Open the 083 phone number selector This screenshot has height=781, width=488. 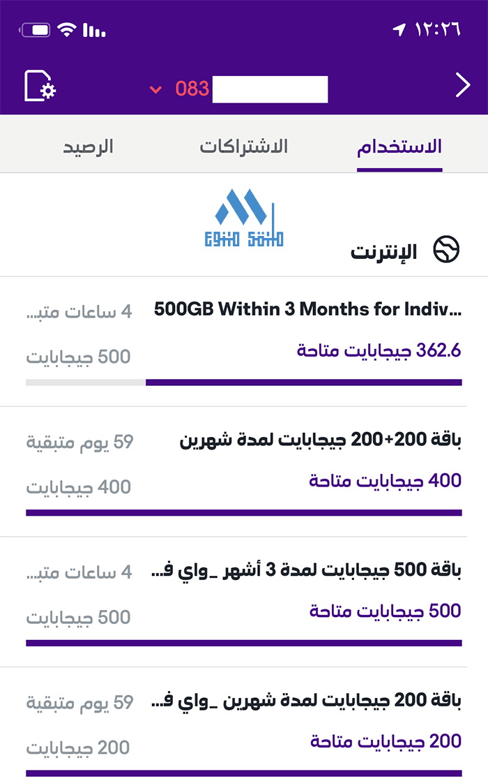pyautogui.click(x=239, y=89)
